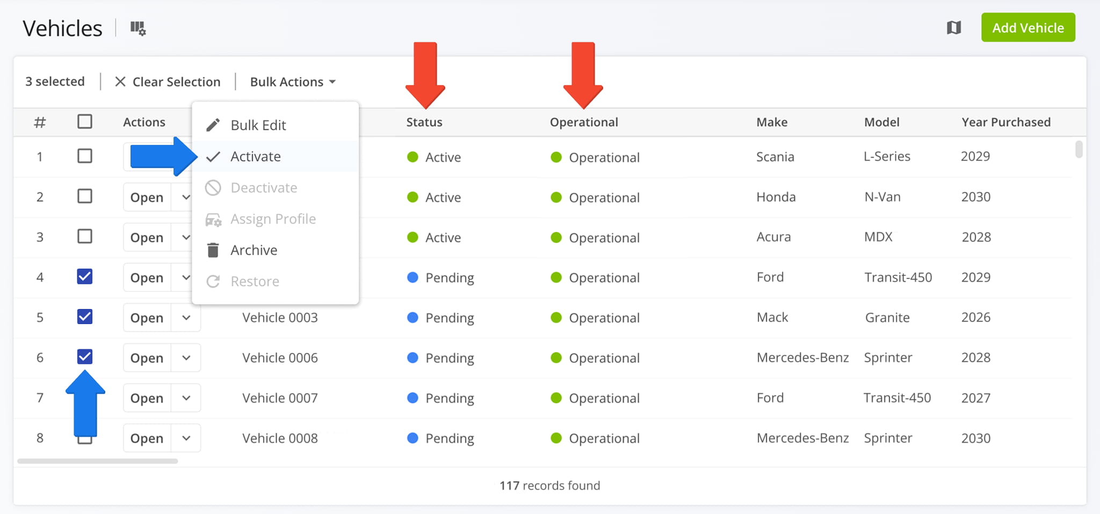Expand the Open dropdown arrow in row 7

[x=186, y=398]
